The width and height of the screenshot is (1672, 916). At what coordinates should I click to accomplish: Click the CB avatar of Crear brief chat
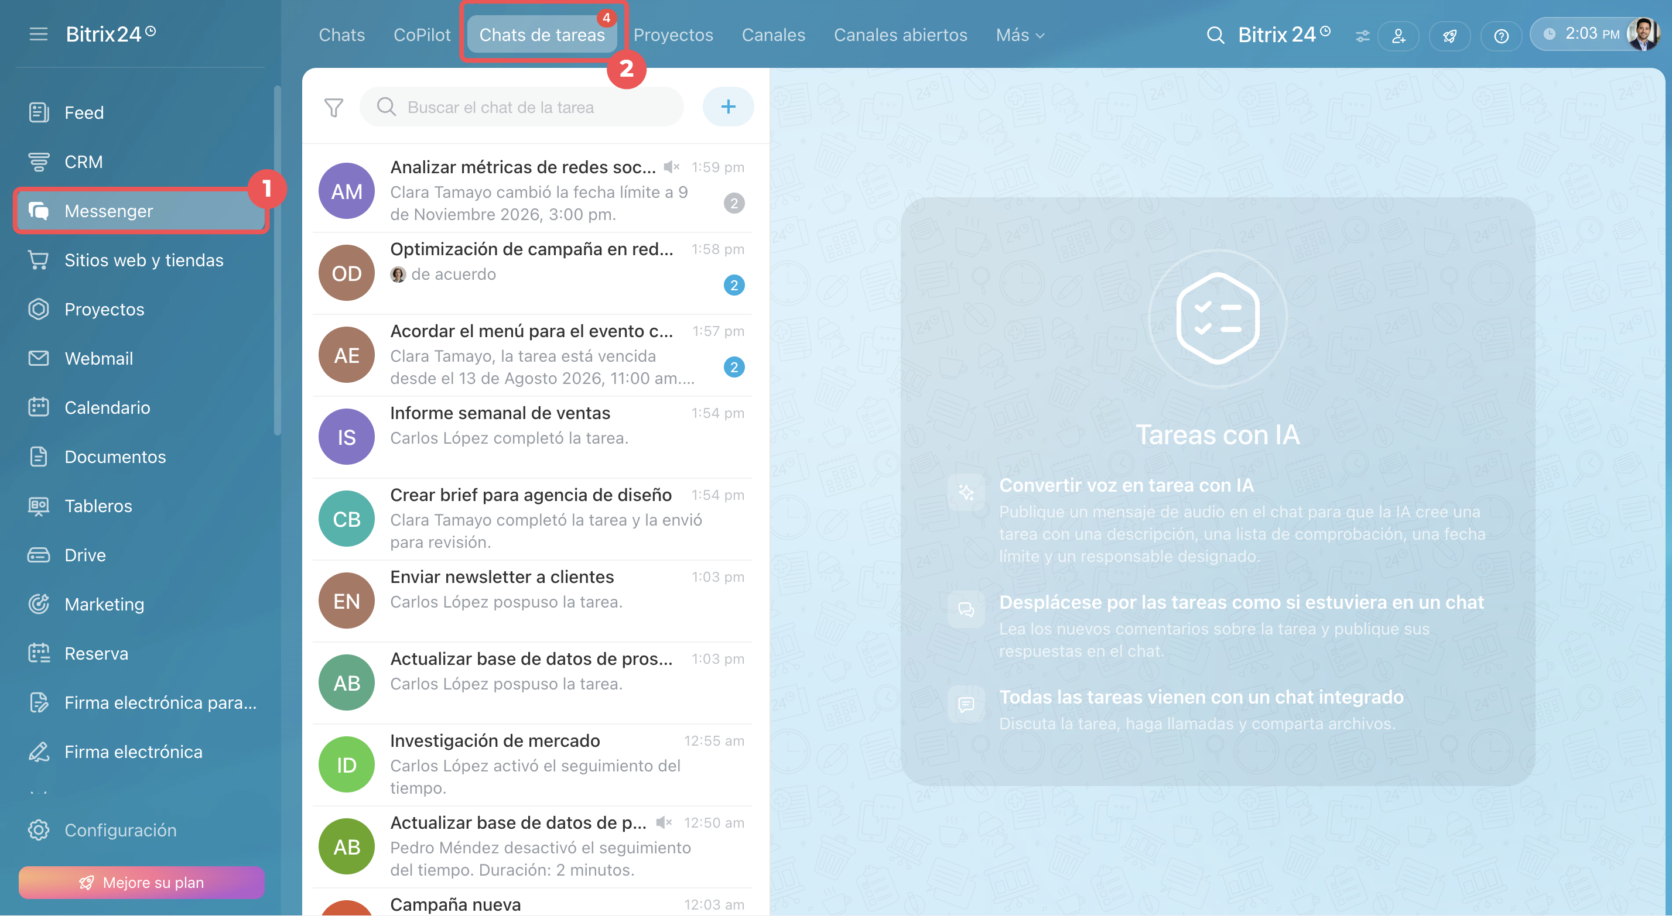347,519
